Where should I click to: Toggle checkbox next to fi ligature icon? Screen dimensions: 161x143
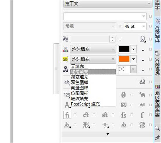click(x=75, y=115)
